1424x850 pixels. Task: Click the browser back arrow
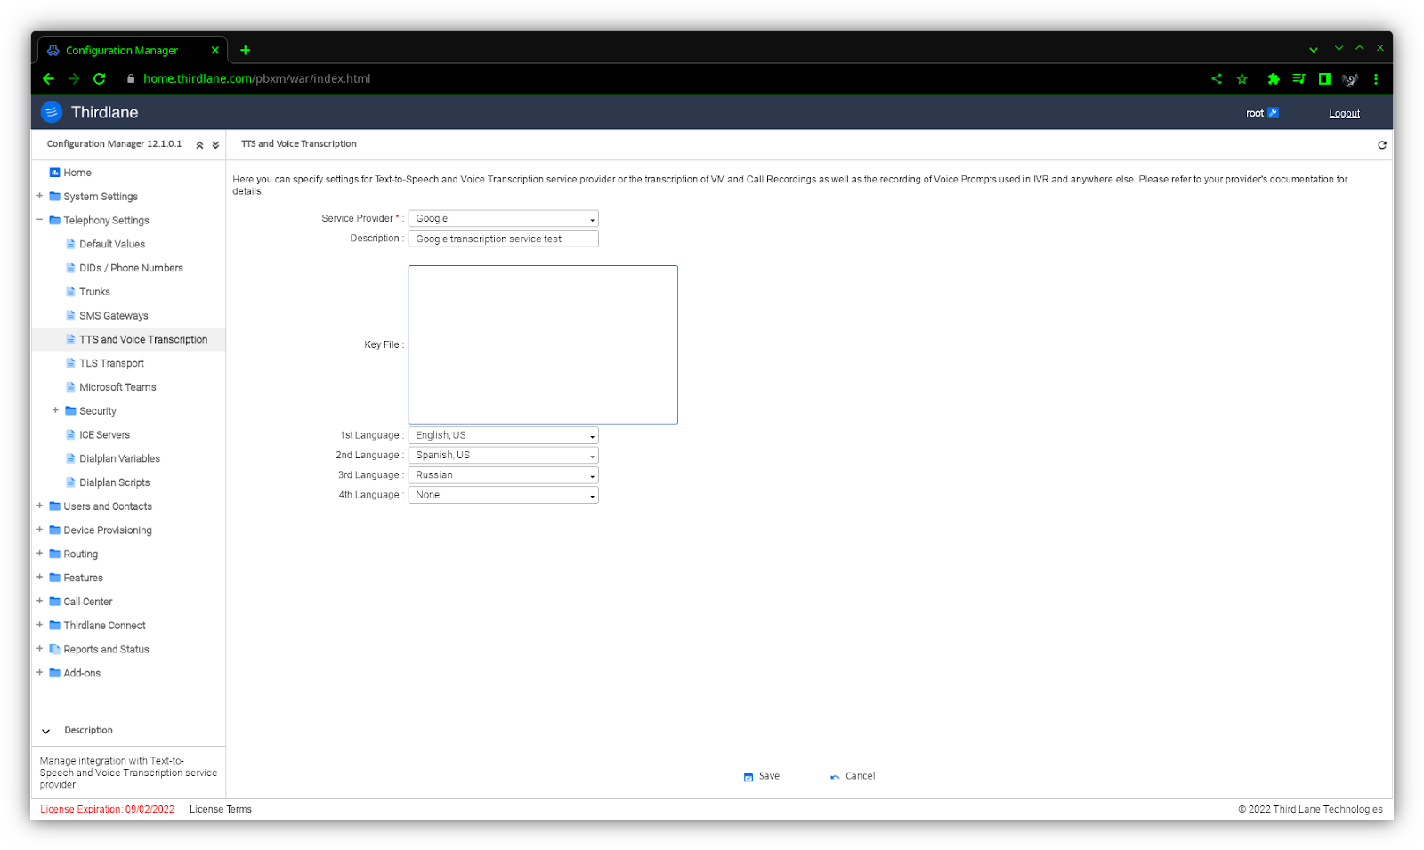[48, 78]
